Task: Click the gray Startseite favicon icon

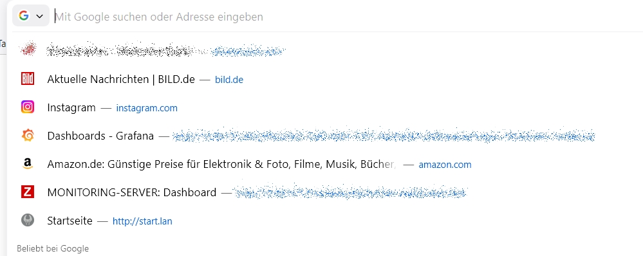Action: click(x=28, y=220)
